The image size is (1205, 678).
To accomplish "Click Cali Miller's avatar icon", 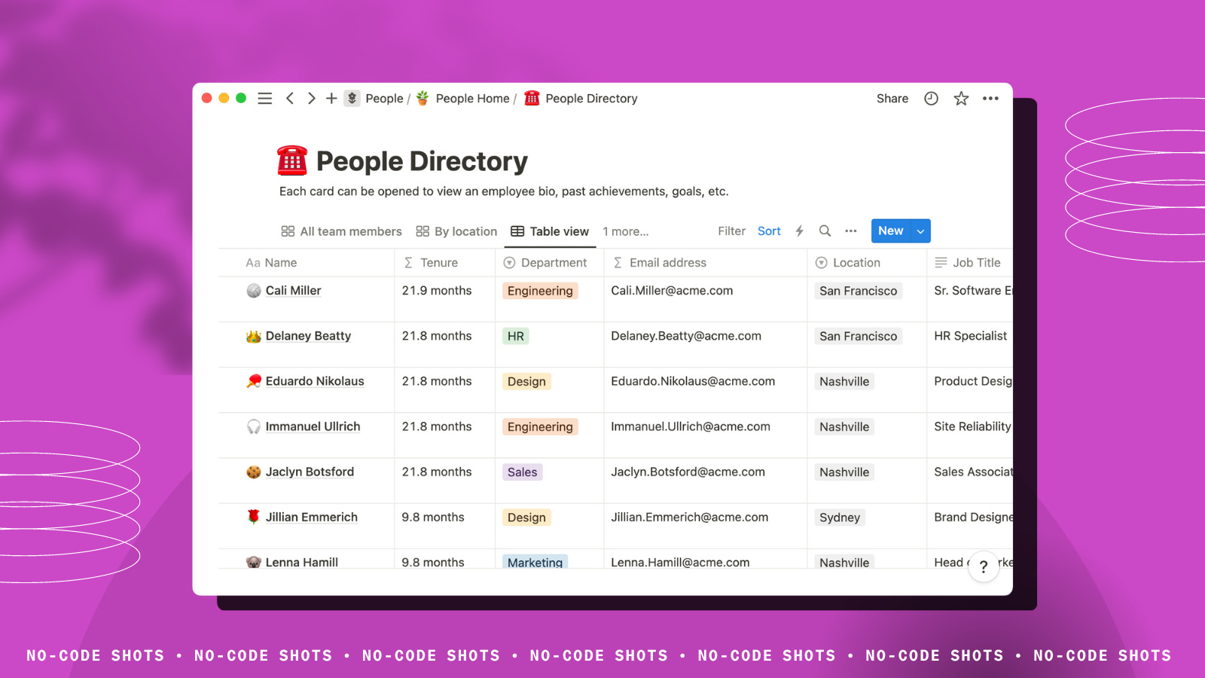I will click(254, 291).
